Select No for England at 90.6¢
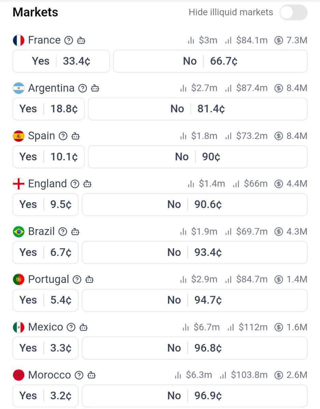This screenshot has width=320, height=409. click(194, 204)
